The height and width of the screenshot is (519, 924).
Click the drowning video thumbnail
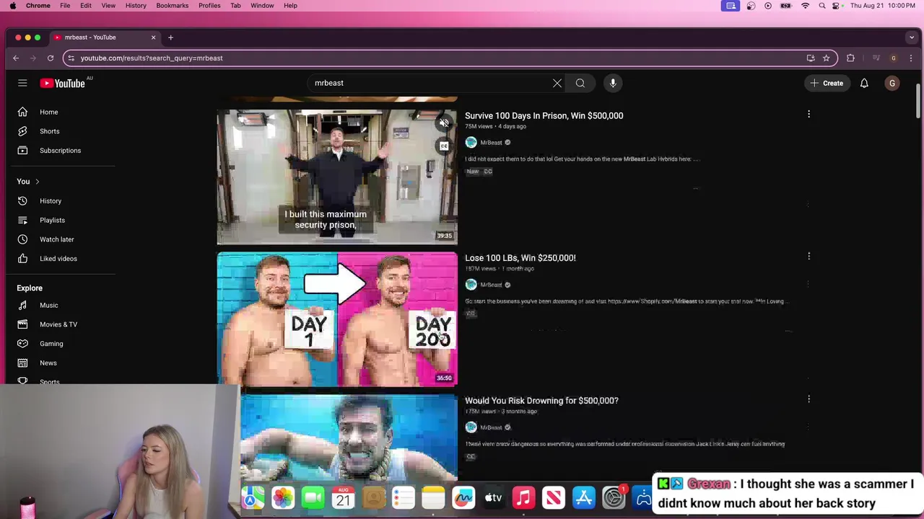click(349, 437)
